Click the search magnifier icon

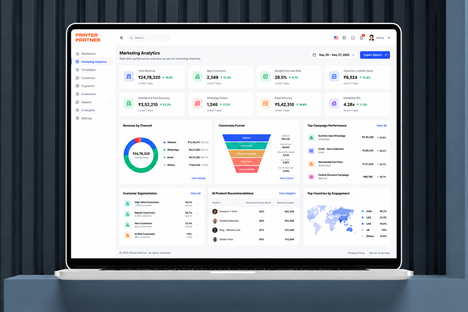tap(132, 38)
